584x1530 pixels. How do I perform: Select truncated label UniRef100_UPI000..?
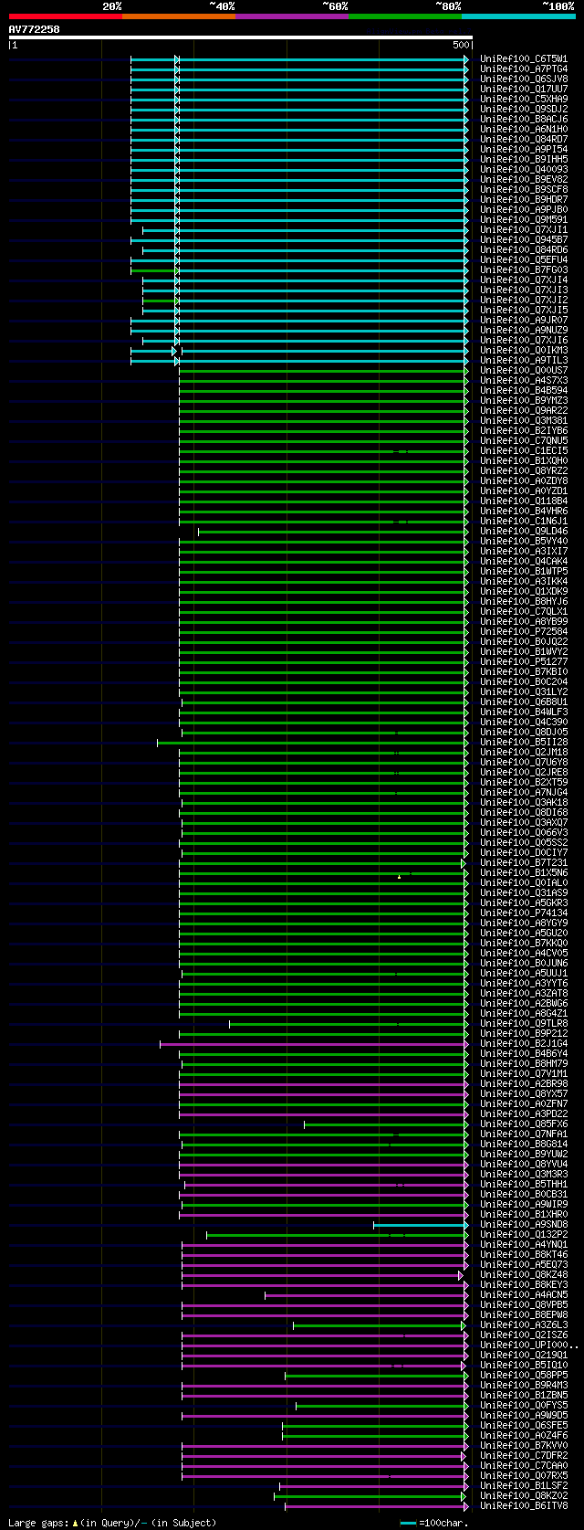[529, 1345]
